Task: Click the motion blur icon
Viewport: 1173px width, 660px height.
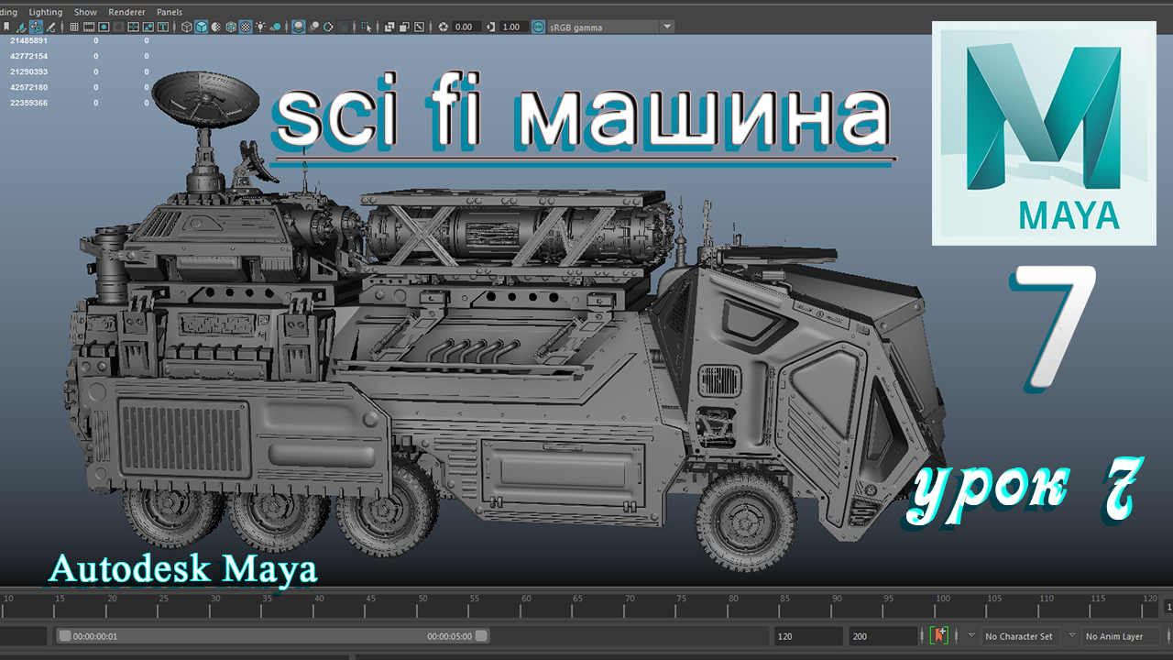Action: tap(313, 27)
